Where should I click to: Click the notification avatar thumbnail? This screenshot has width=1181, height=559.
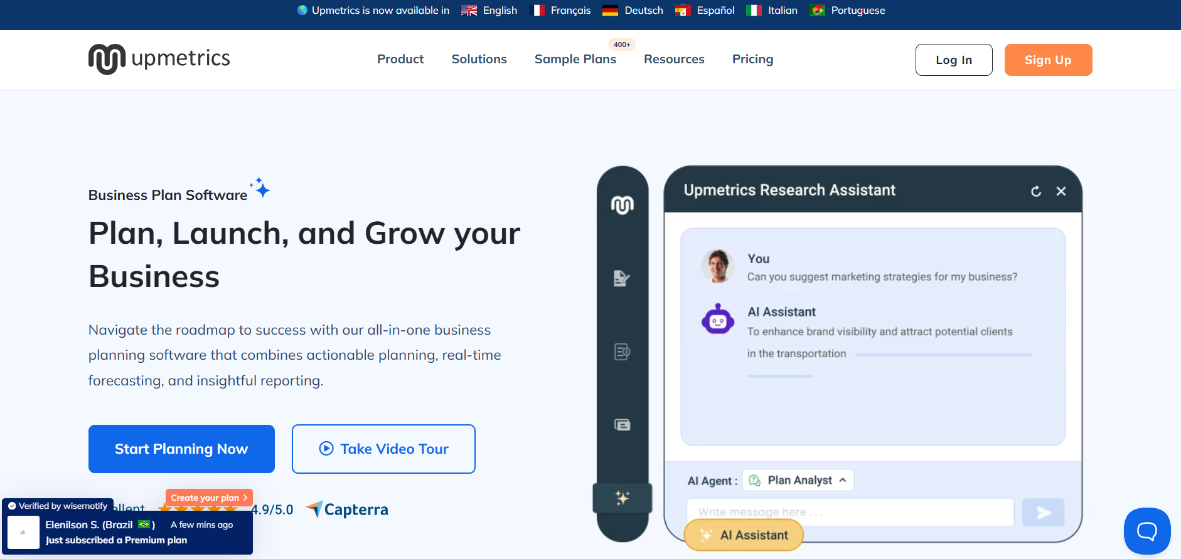pyautogui.click(x=23, y=533)
